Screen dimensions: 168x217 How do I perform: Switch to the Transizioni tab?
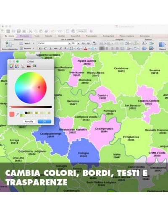[91, 36]
